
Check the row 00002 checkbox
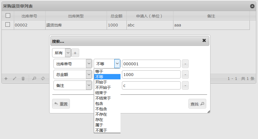(8, 25)
